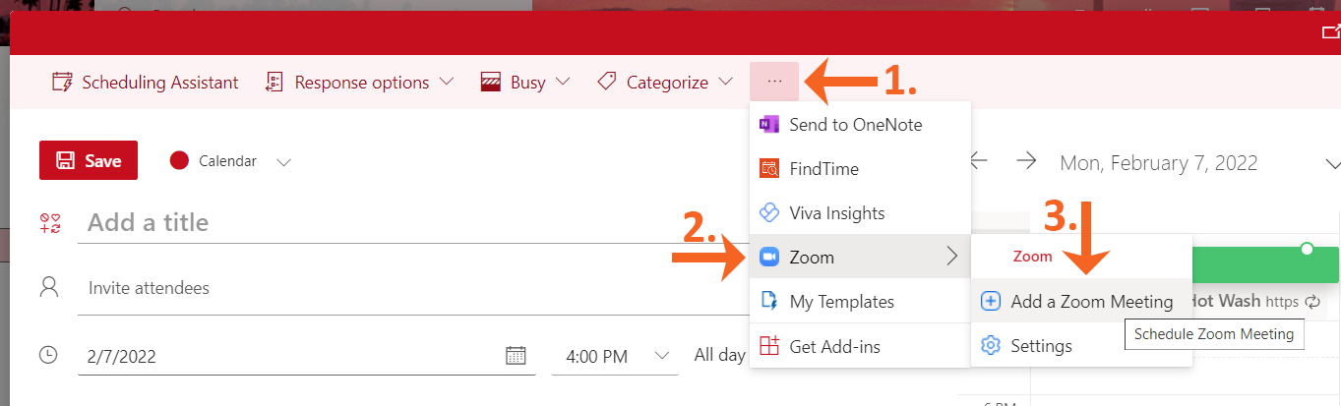Go to the next day arrow

click(1026, 161)
